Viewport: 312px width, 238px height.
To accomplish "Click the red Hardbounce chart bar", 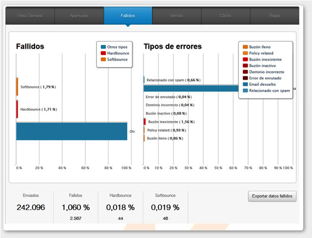I will point(17,109).
